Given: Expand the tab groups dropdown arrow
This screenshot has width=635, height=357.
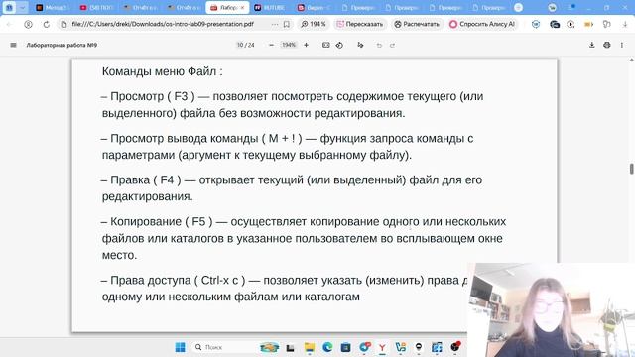Looking at the screenshot, I should [22, 8].
